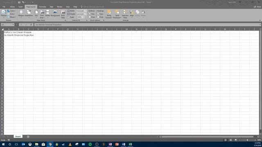
Task: Select the Sheet1 tab
Action: pyautogui.click(x=18, y=136)
